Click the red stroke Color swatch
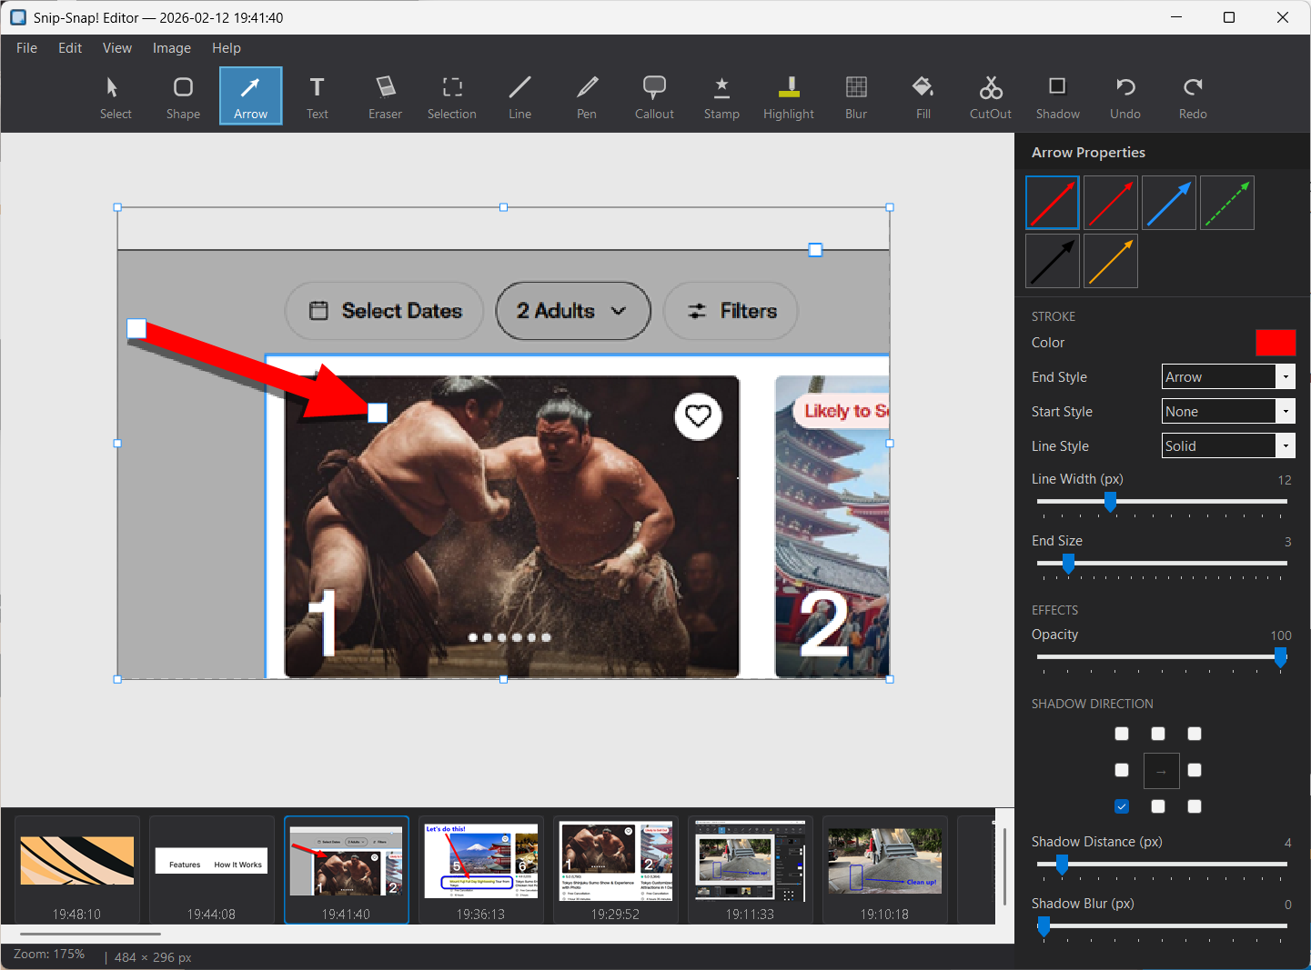This screenshot has width=1311, height=970. point(1275,343)
